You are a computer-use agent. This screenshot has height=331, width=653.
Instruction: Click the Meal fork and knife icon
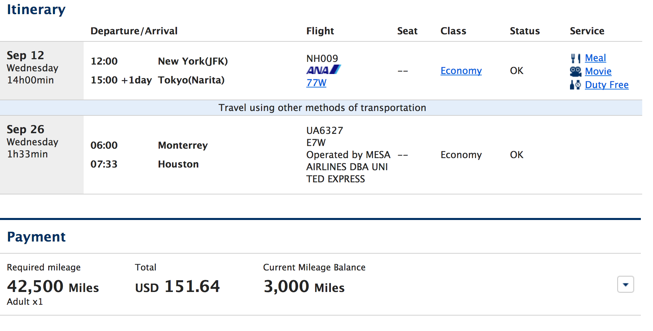point(575,58)
